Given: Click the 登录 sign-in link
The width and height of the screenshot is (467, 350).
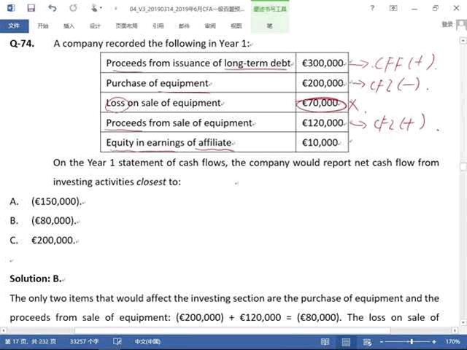Looking at the screenshot, I should 447,24.
